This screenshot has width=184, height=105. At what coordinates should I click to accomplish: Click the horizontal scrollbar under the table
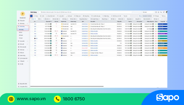pos(67,86)
